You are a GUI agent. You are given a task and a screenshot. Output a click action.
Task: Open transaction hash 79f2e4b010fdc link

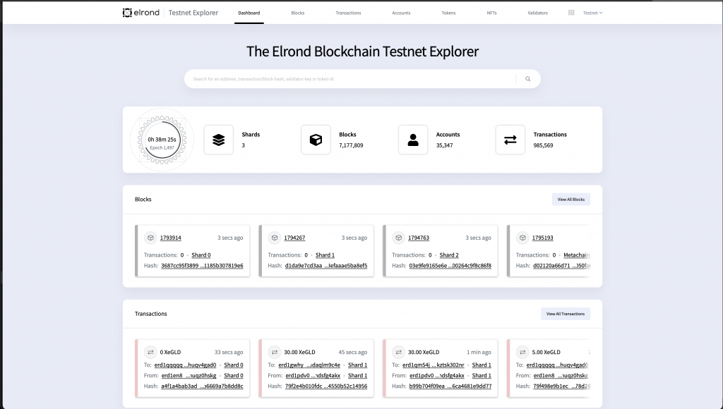(x=326, y=386)
